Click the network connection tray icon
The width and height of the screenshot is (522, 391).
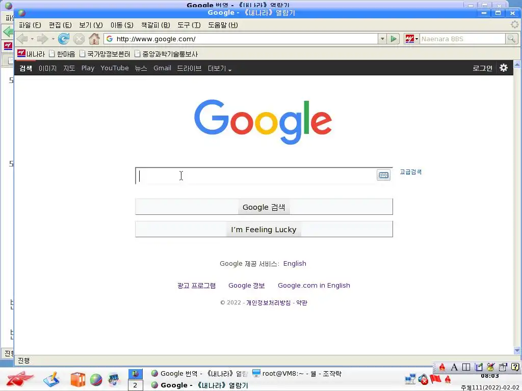tap(410, 379)
